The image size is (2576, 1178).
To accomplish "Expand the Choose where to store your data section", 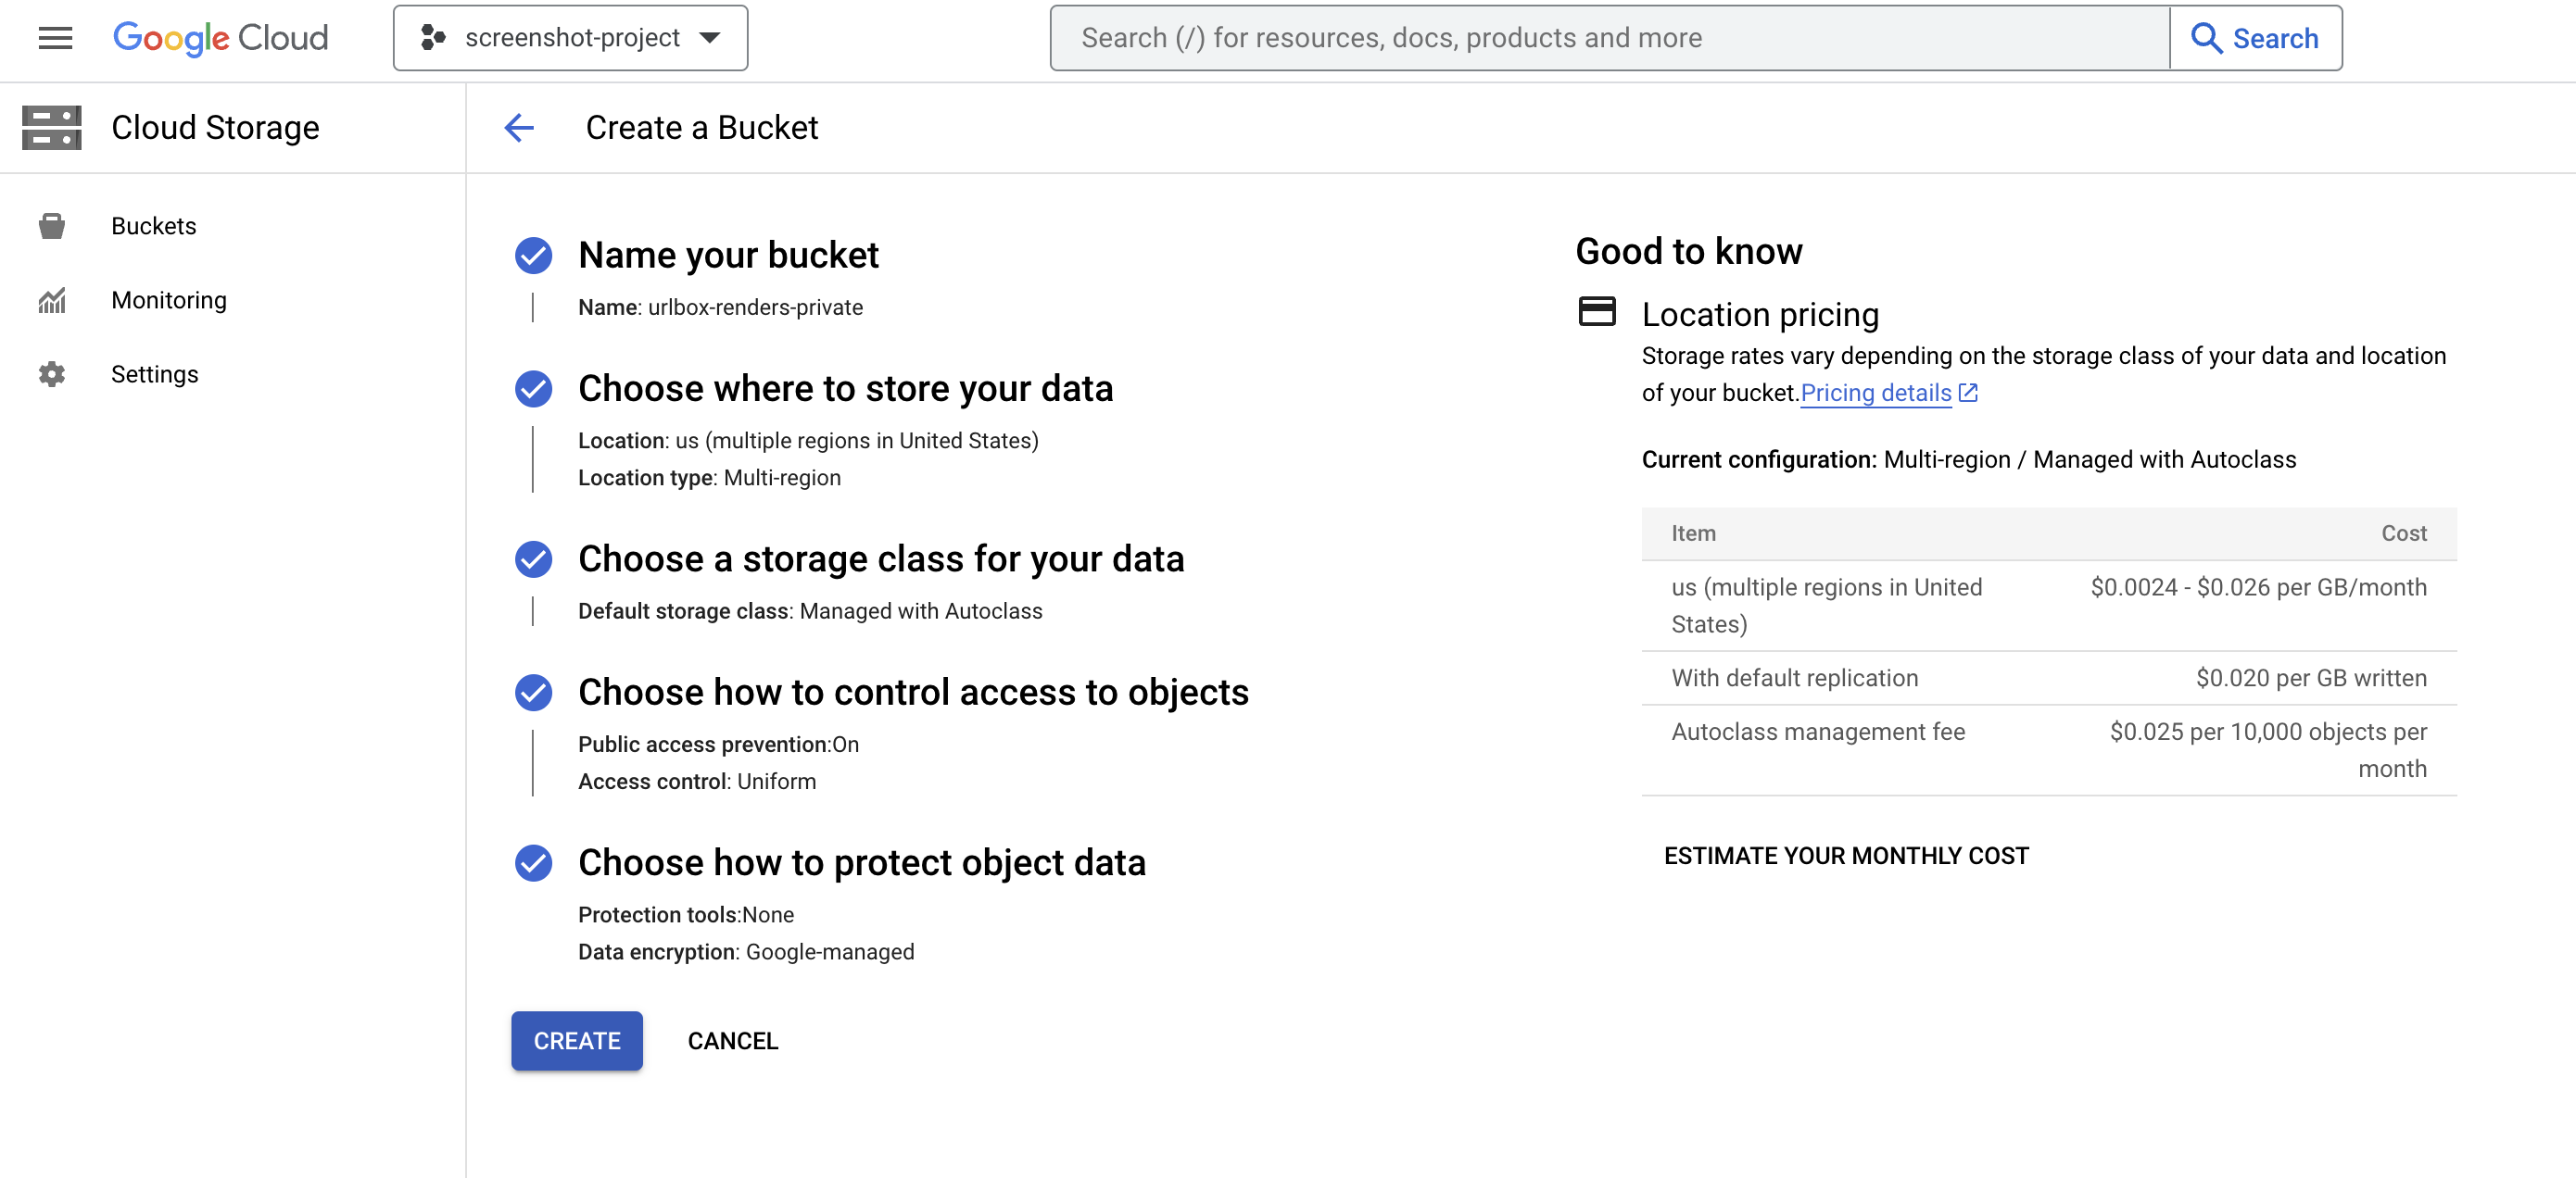I will click(845, 389).
